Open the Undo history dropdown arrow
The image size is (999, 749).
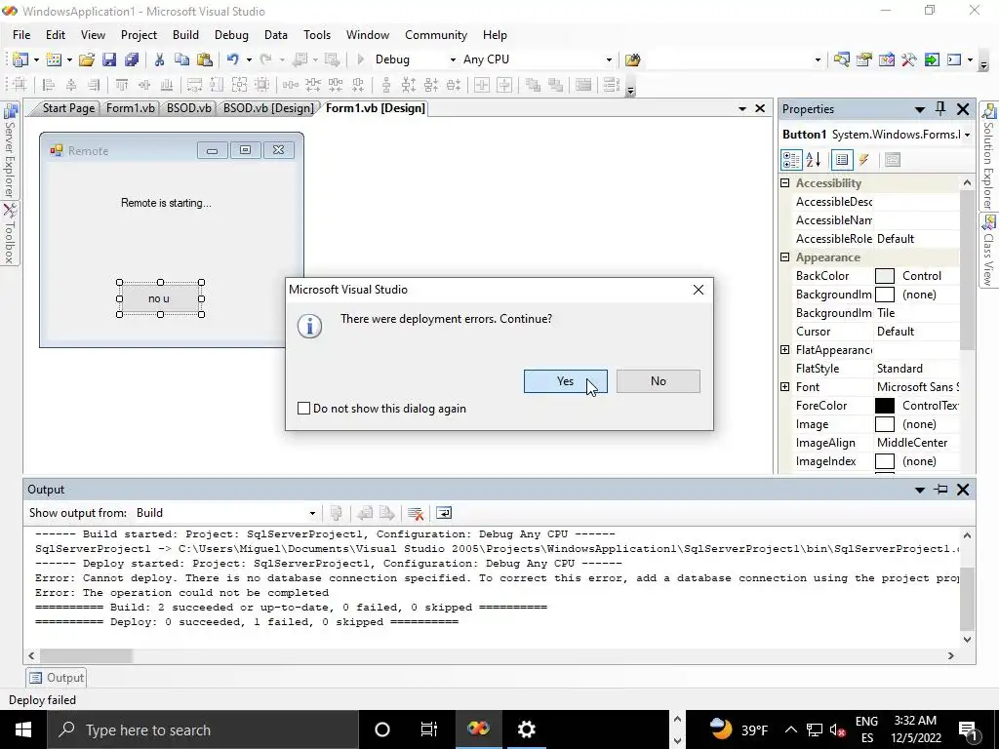[249, 59]
